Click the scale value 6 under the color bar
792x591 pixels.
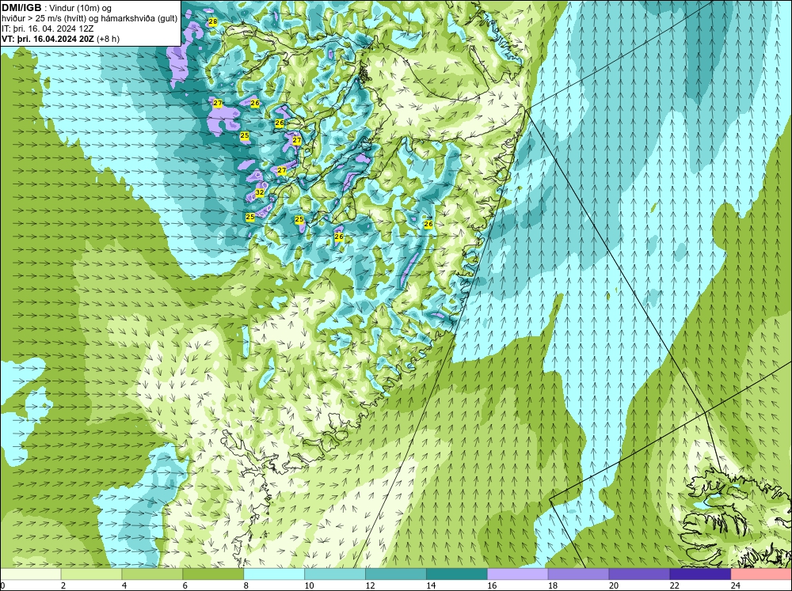coord(185,585)
